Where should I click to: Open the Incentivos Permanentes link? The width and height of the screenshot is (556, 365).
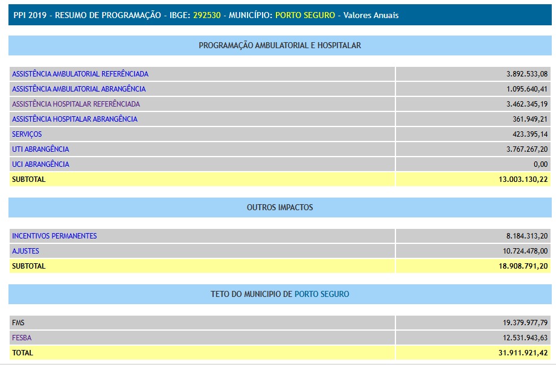(x=54, y=236)
